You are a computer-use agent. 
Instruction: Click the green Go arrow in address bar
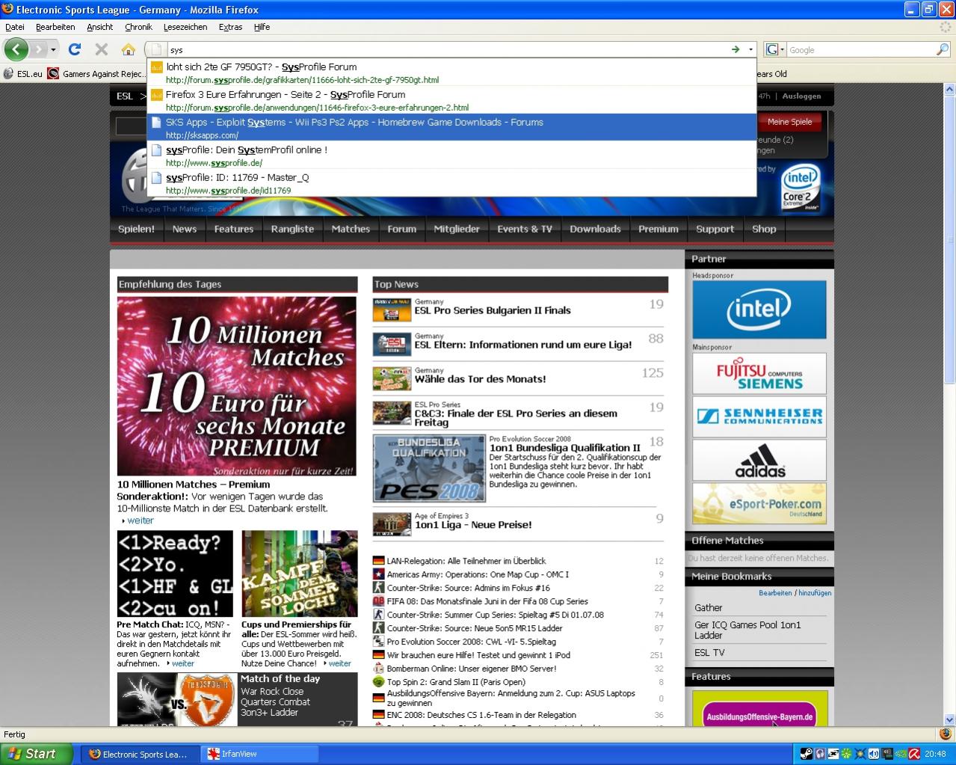[735, 49]
